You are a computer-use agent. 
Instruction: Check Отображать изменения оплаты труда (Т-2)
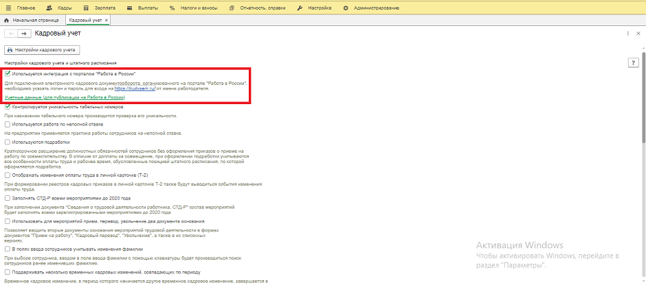coord(8,175)
